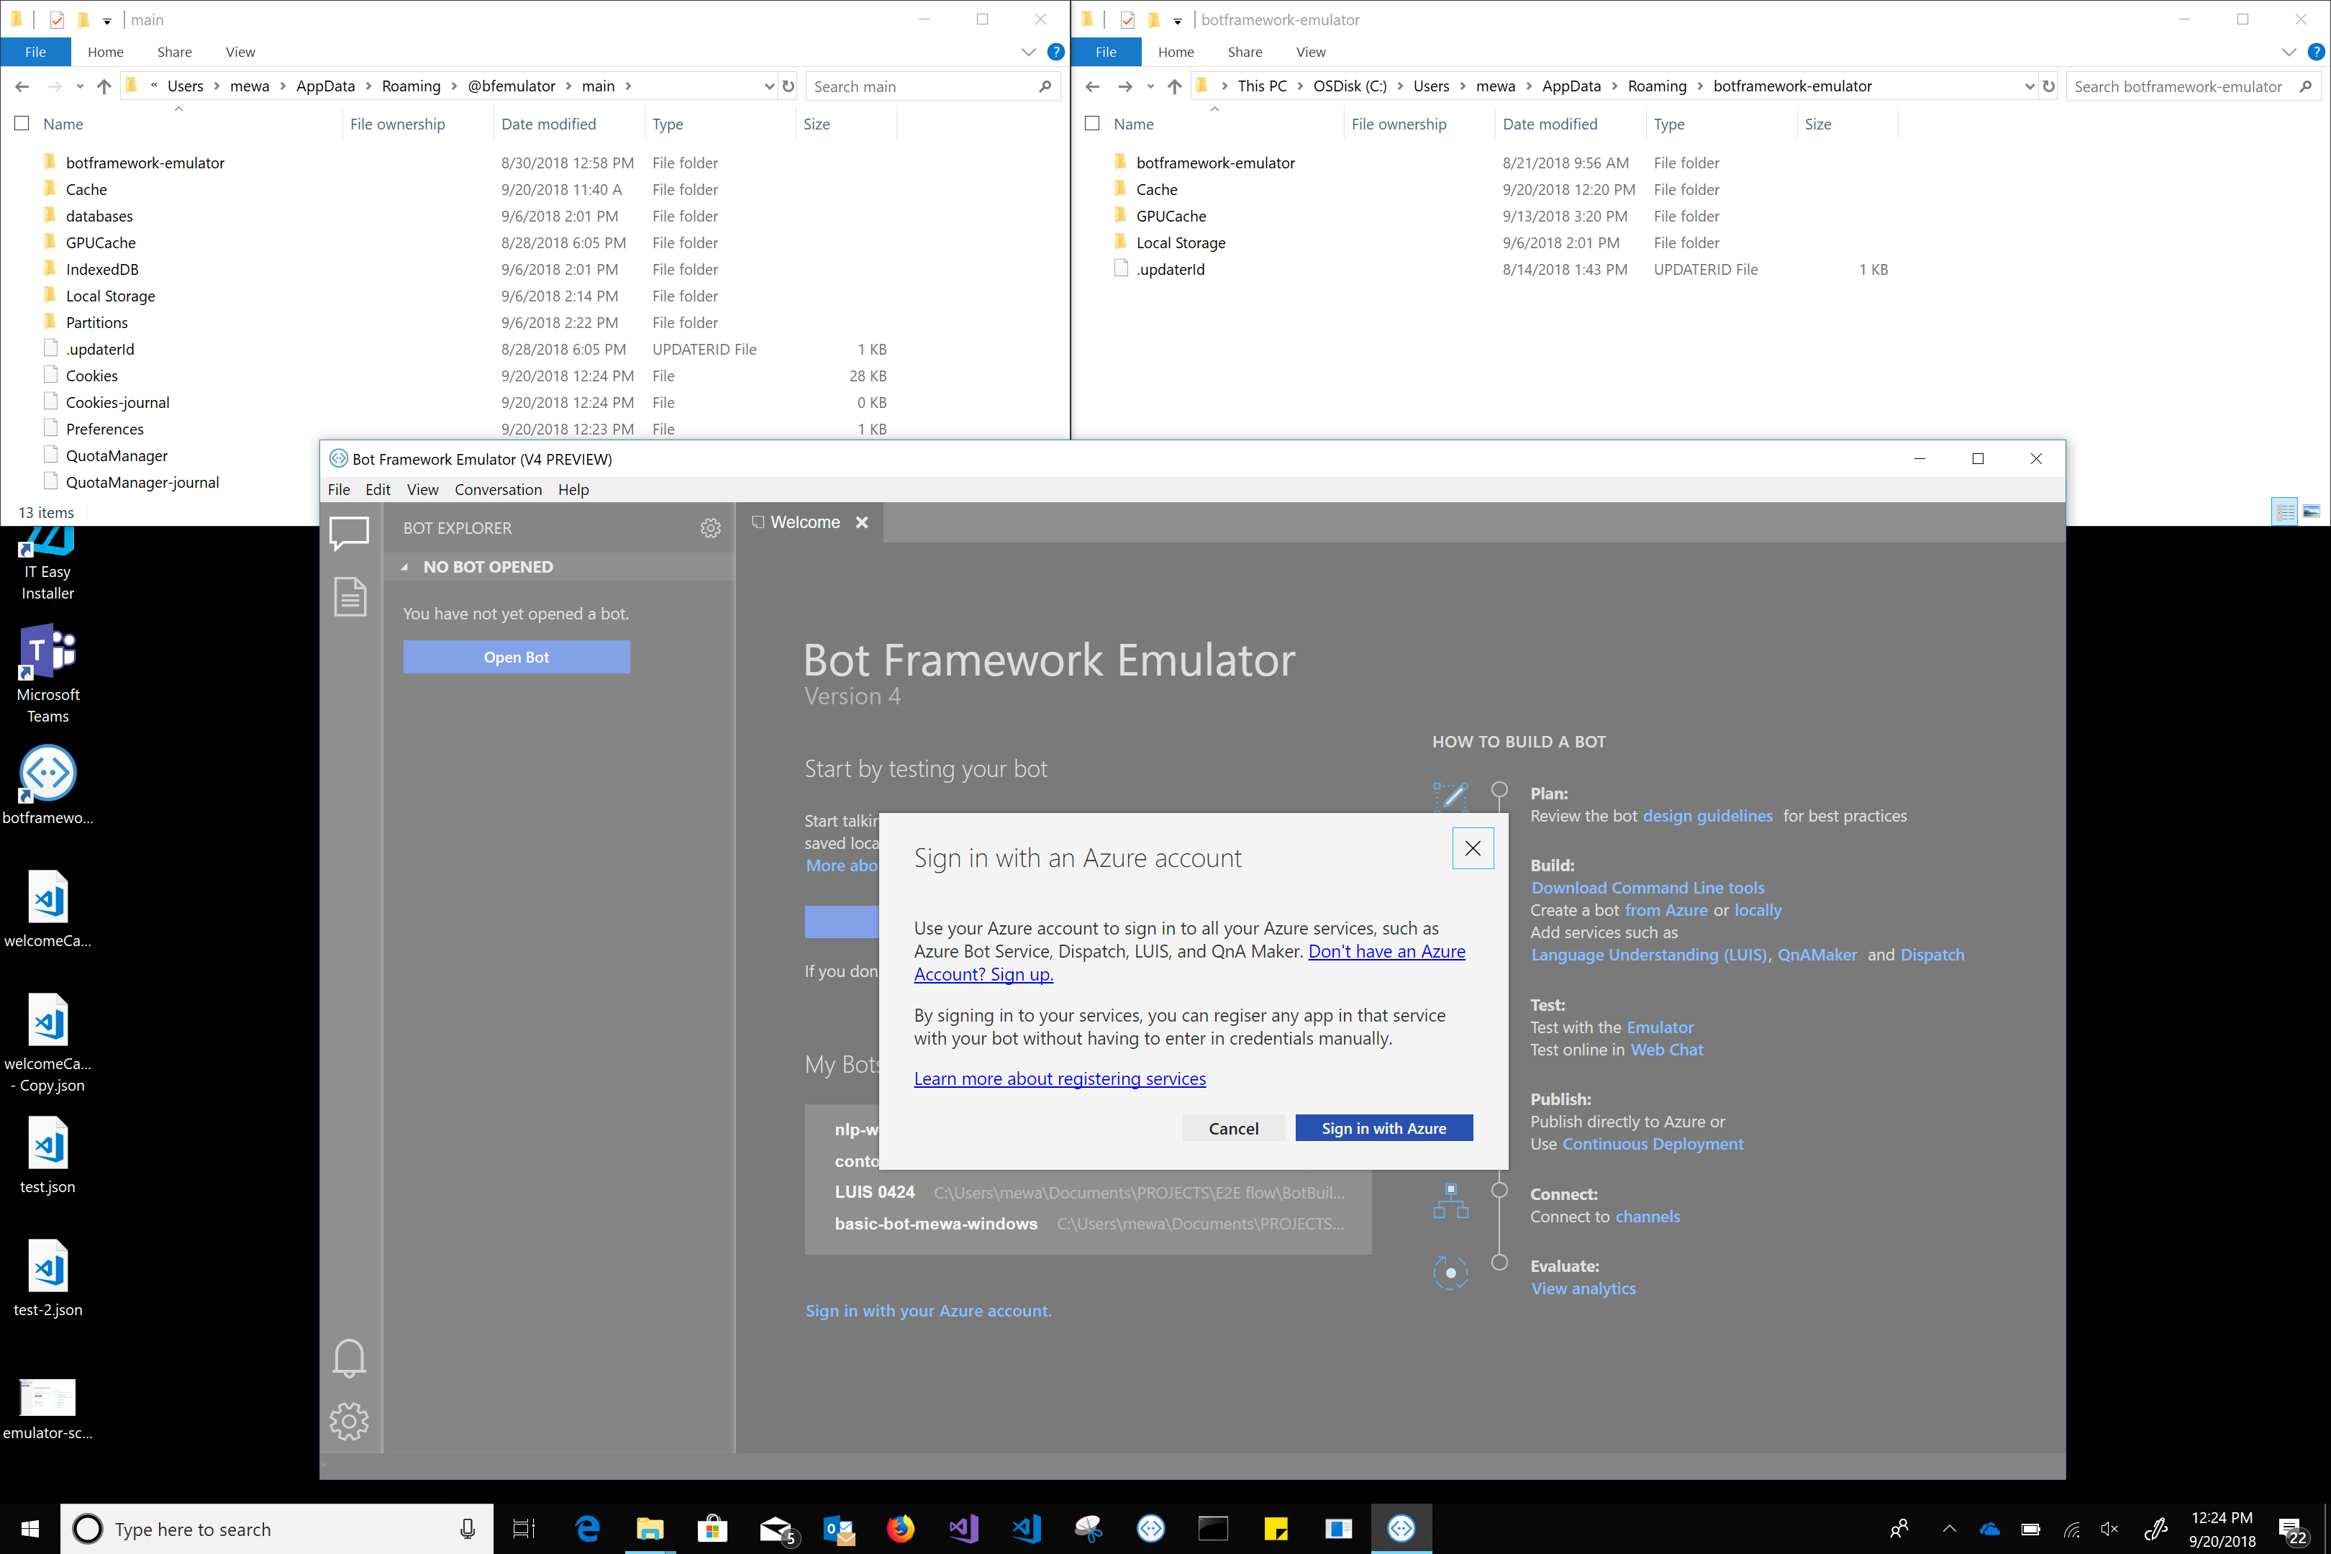Launch Firefox from the taskbar

click(x=901, y=1528)
